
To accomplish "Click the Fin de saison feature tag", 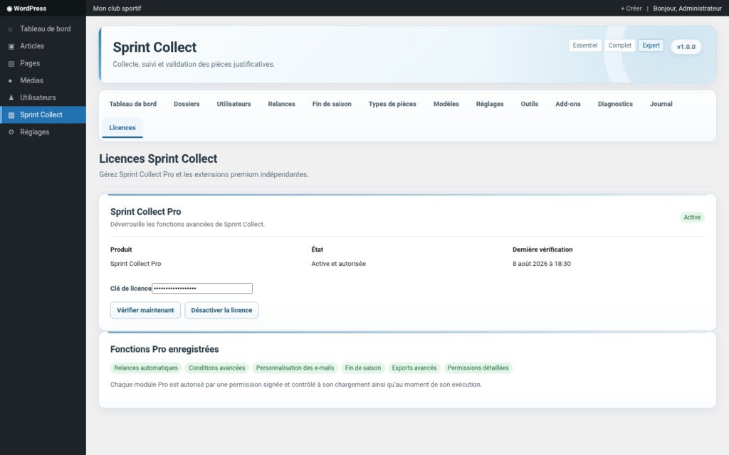I will click(x=363, y=368).
